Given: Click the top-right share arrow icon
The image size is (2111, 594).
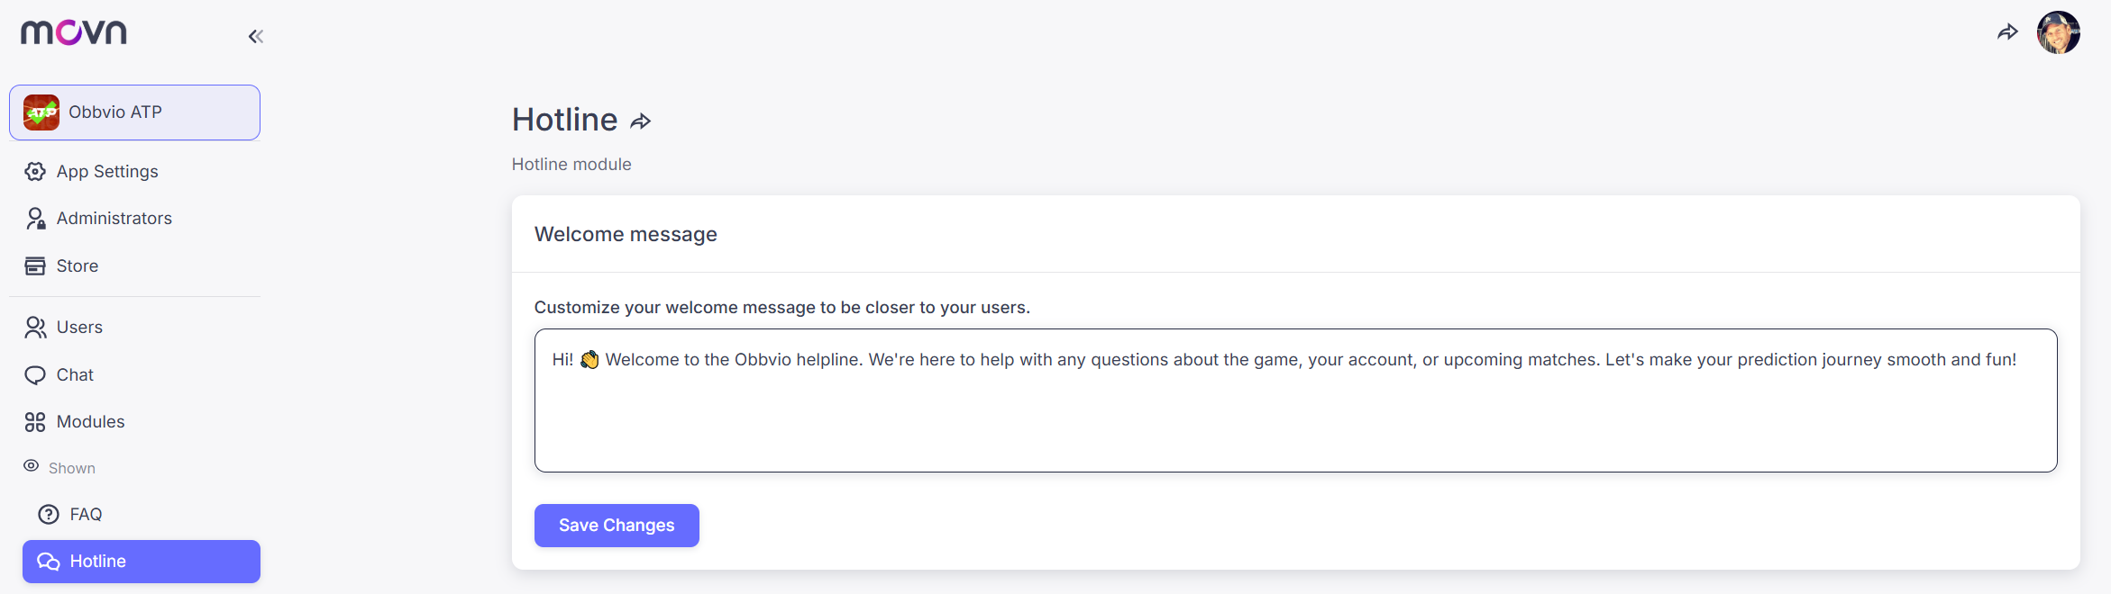Looking at the screenshot, I should click(x=2007, y=33).
